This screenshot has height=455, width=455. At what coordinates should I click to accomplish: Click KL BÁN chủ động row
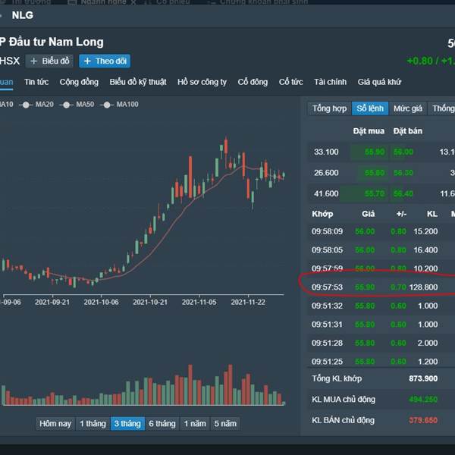(x=381, y=420)
